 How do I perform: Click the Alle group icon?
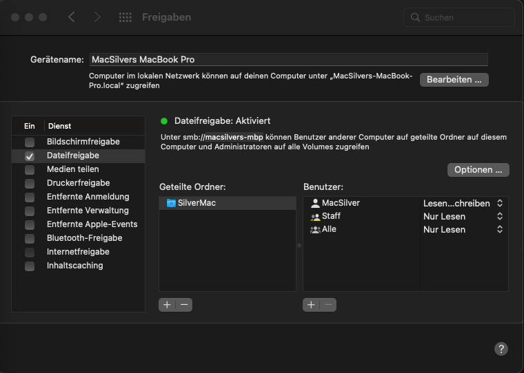(315, 230)
